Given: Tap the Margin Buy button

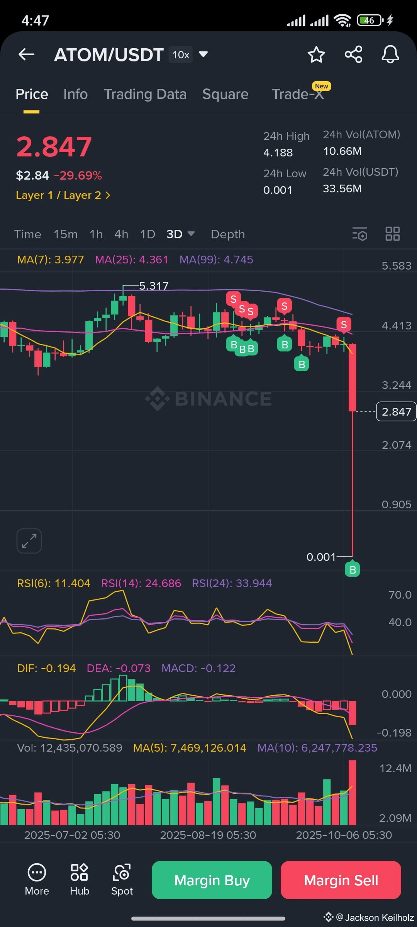Looking at the screenshot, I should (212, 880).
